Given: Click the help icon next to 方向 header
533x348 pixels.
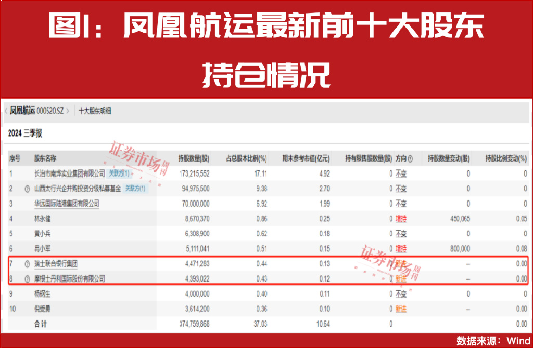Looking at the screenshot, I should point(410,159).
